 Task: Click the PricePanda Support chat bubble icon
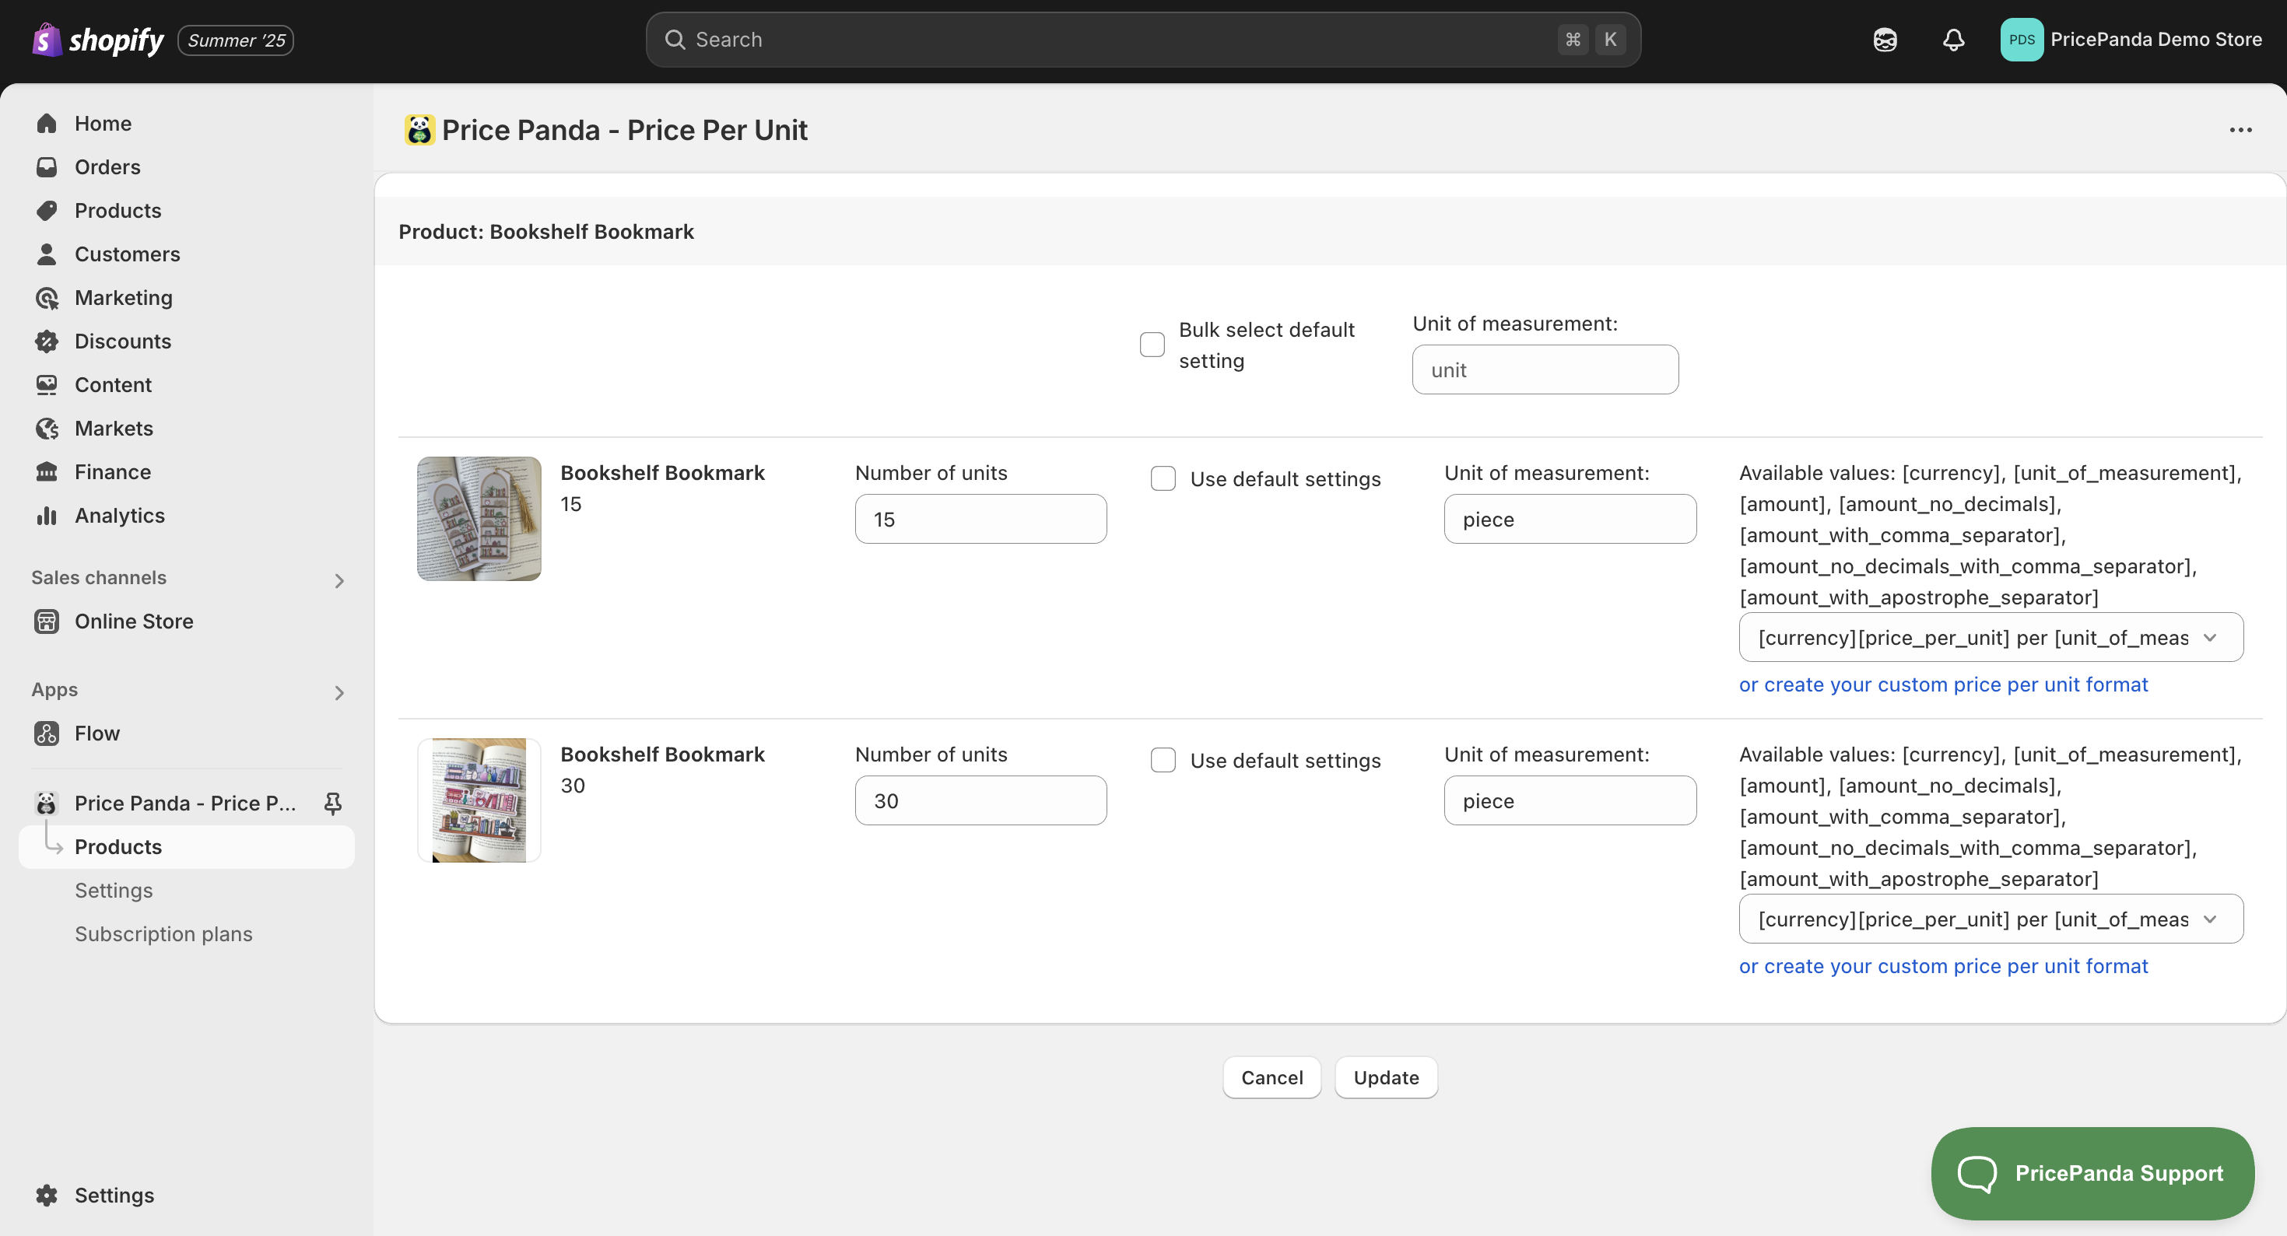1977,1173
